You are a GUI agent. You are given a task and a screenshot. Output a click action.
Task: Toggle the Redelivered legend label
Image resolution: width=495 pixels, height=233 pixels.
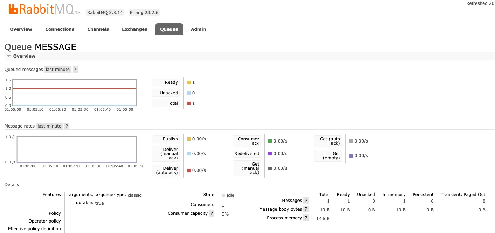pos(247,154)
